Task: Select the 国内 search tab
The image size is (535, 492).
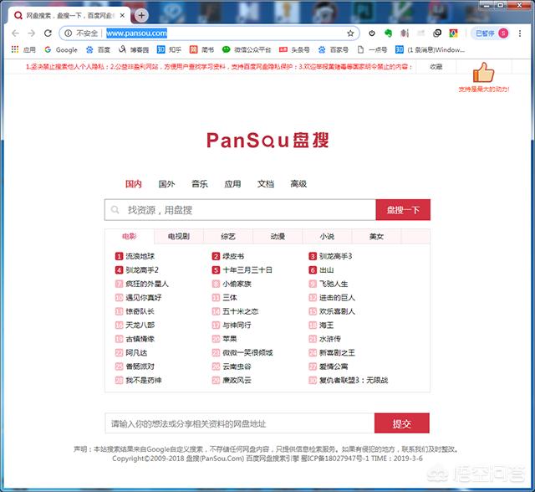Action: pos(134,184)
